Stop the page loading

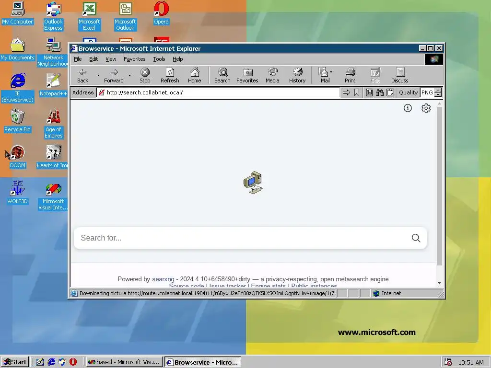(x=145, y=75)
